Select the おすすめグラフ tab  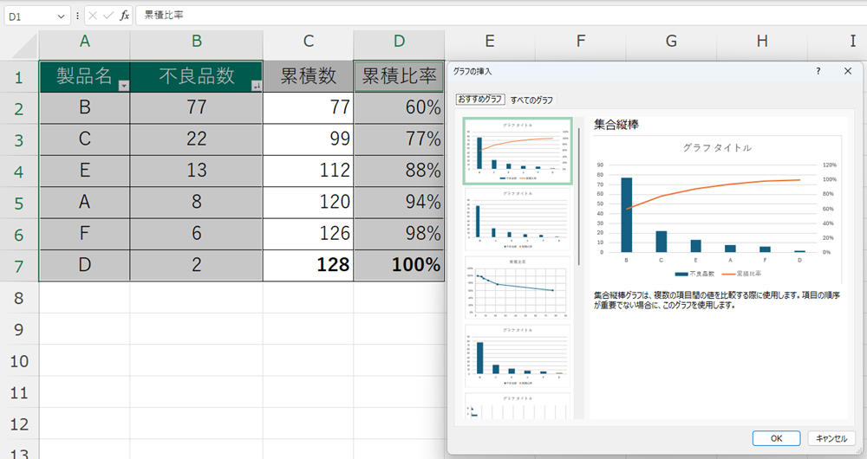pos(480,100)
